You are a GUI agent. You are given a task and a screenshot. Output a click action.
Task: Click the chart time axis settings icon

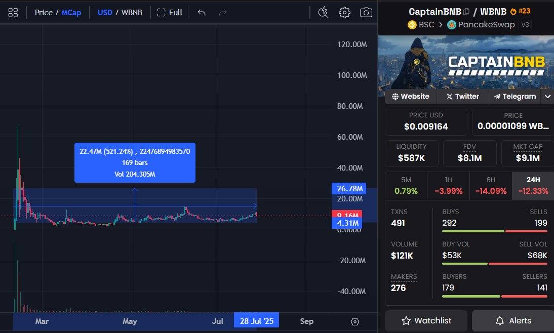(x=354, y=322)
